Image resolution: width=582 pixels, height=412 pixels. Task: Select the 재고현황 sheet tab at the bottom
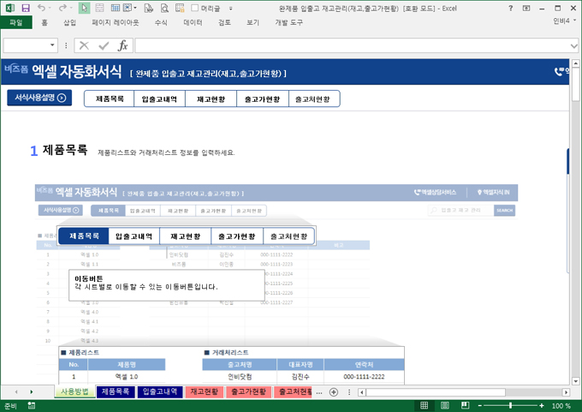pos(205,391)
